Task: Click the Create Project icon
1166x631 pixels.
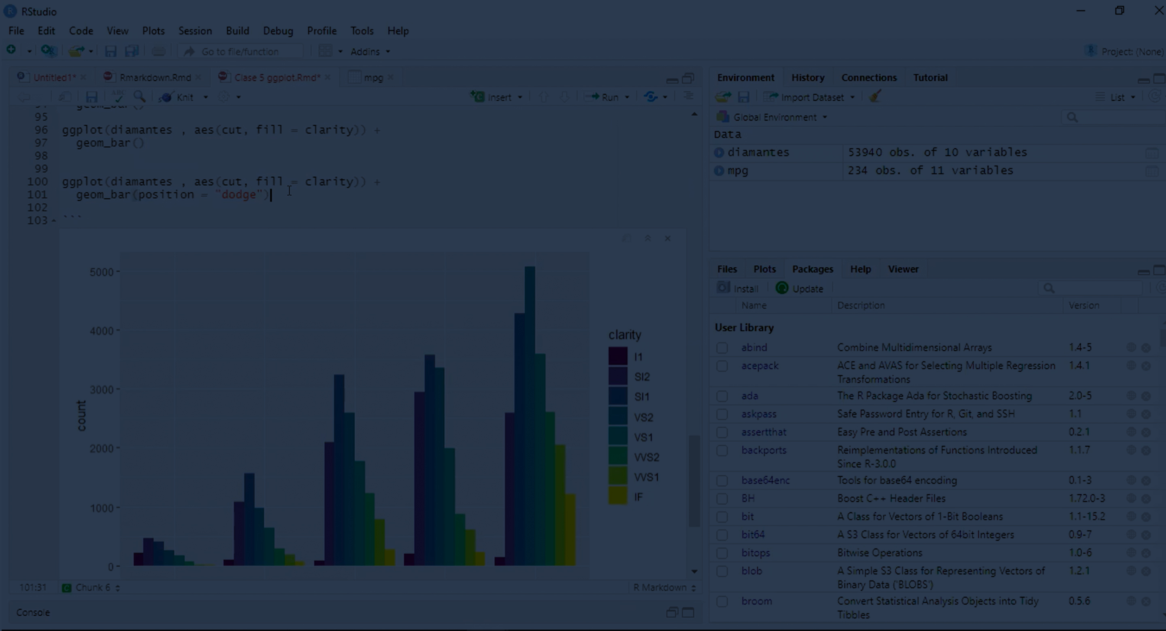Action: click(x=49, y=51)
